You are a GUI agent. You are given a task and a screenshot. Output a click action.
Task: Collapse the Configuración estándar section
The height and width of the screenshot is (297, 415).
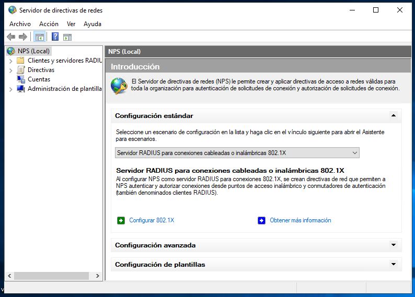click(394, 115)
